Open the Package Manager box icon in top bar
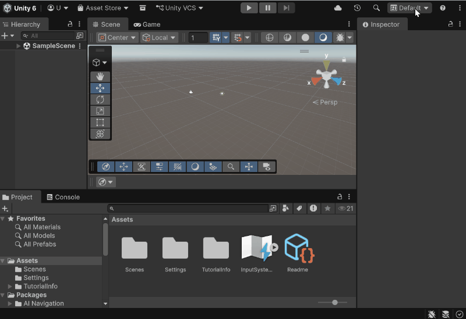The image size is (466, 319). (143, 8)
